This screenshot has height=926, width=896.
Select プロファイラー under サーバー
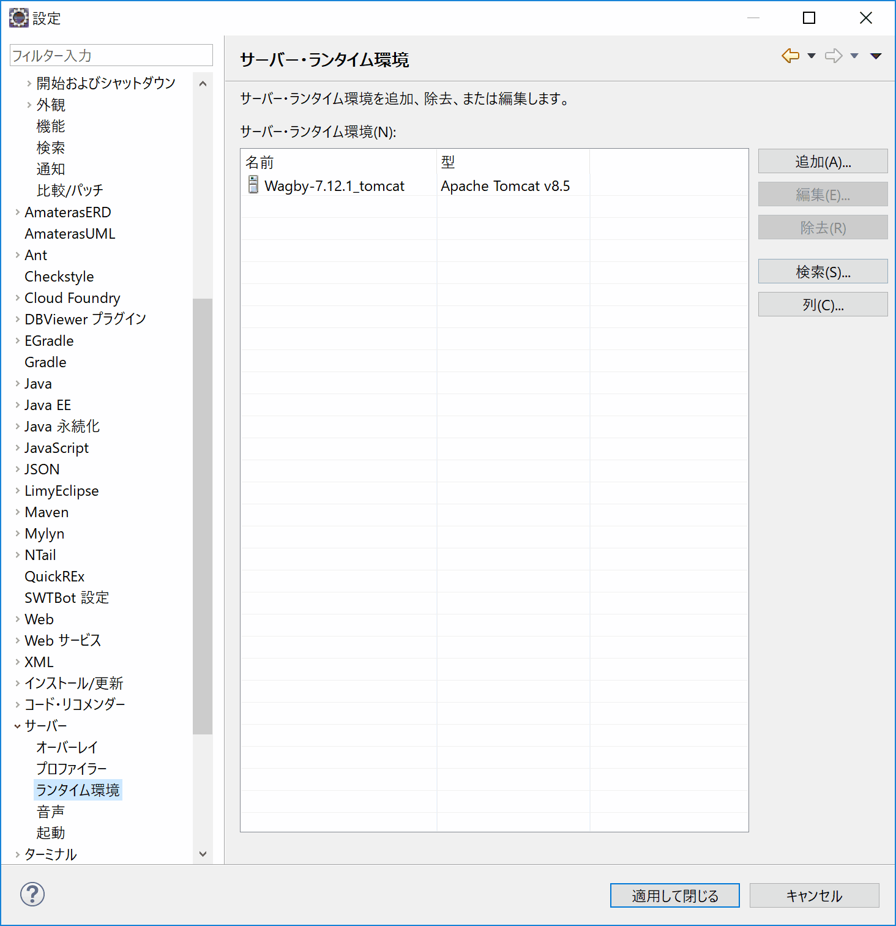[x=72, y=769]
